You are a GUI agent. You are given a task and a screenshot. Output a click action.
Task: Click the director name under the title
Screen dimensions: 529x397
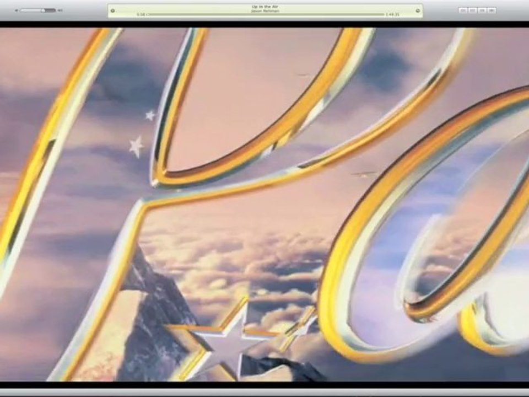click(x=265, y=11)
